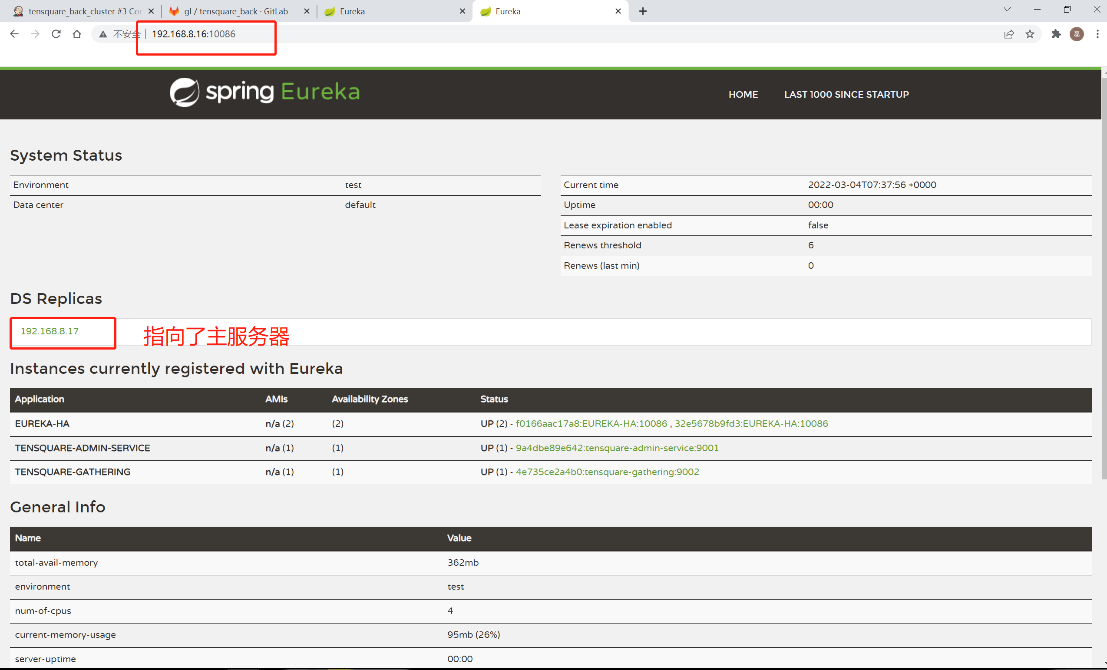Open tensquare-gathering:9002 instance link
The width and height of the screenshot is (1107, 670).
click(x=607, y=472)
